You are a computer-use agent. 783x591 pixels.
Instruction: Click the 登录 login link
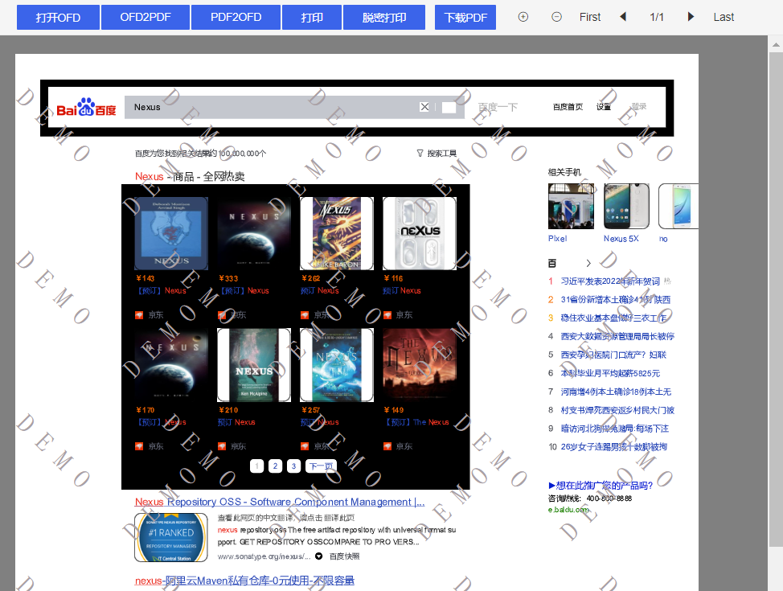[x=638, y=106]
